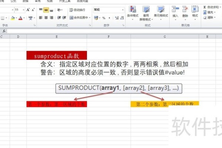Image resolution: width=222 pixels, height=148 pixels.
Task: Open the text orientation tool
Action: coord(60,10)
